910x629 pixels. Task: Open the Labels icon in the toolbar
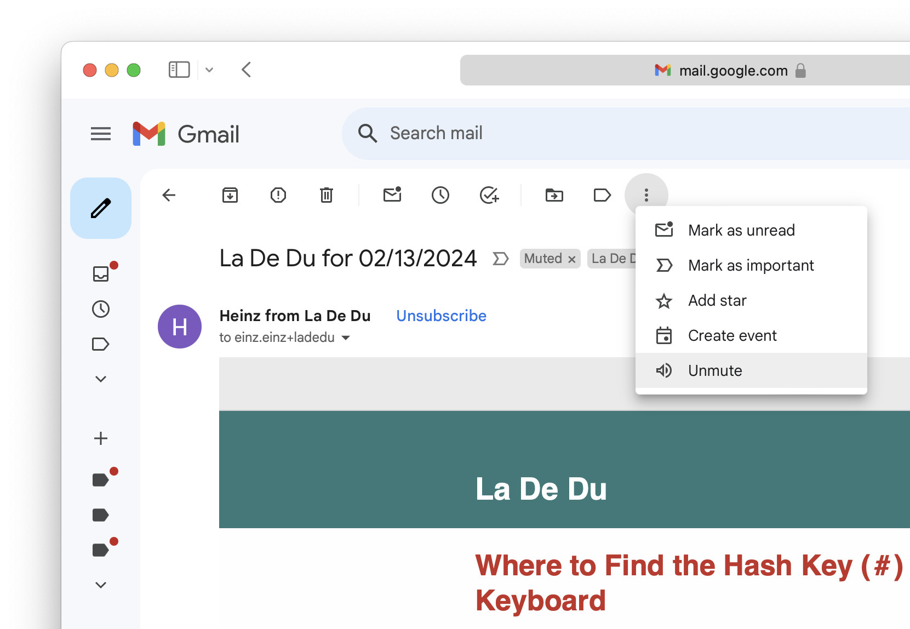(x=602, y=195)
